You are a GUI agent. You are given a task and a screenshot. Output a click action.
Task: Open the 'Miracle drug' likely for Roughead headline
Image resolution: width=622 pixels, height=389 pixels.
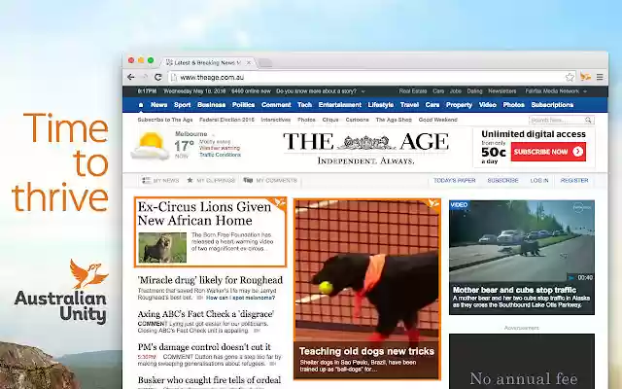pos(210,280)
